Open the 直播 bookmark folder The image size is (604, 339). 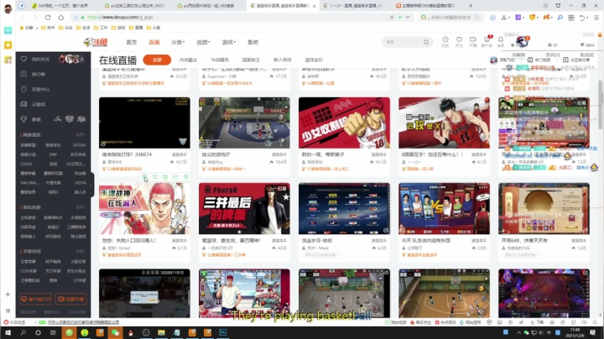pyautogui.click(x=136, y=28)
